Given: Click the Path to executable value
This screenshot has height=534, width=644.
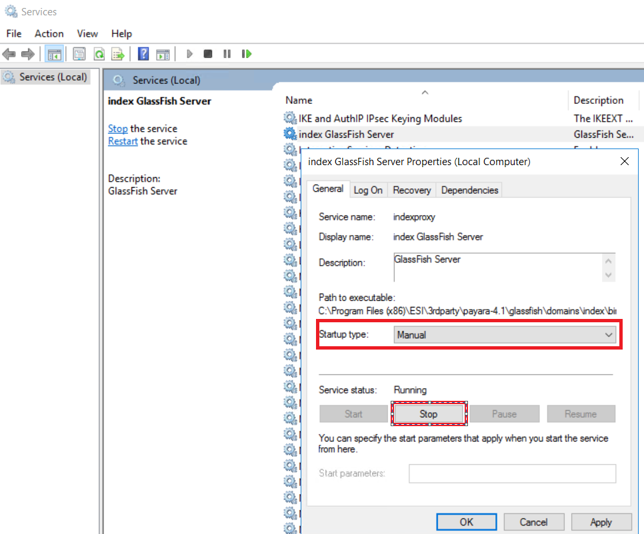Looking at the screenshot, I should coord(467,311).
